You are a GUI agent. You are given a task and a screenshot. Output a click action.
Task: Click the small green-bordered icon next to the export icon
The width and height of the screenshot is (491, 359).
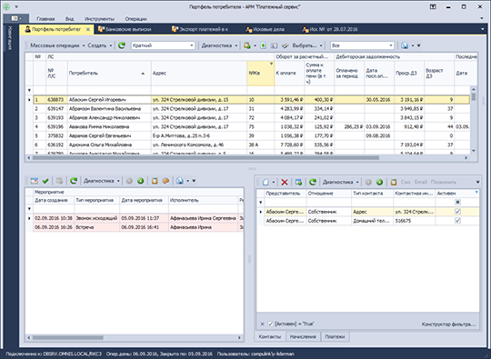tap(263, 45)
